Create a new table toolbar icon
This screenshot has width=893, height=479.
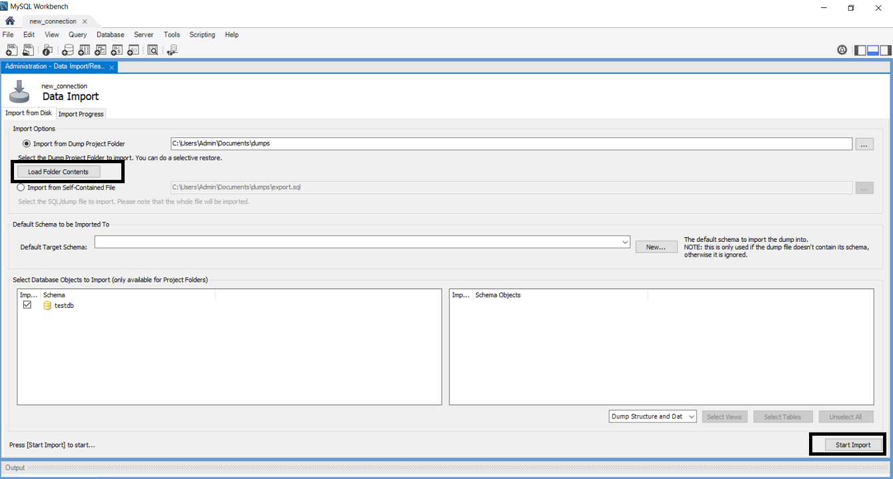click(84, 50)
